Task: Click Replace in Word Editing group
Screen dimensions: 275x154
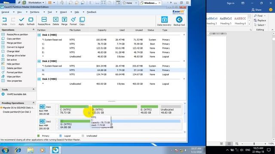Action: 260,21
